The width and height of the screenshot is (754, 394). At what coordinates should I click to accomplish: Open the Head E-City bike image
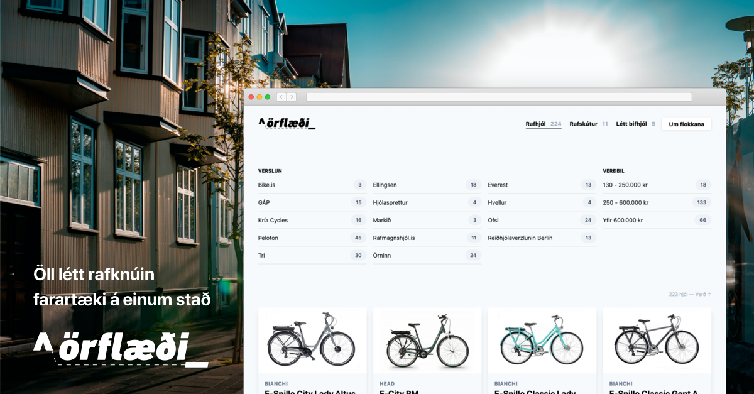coord(427,339)
